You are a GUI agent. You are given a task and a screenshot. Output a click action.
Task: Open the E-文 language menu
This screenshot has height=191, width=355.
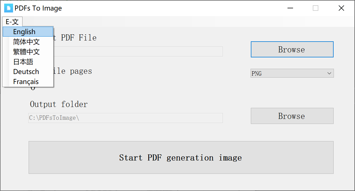point(12,22)
